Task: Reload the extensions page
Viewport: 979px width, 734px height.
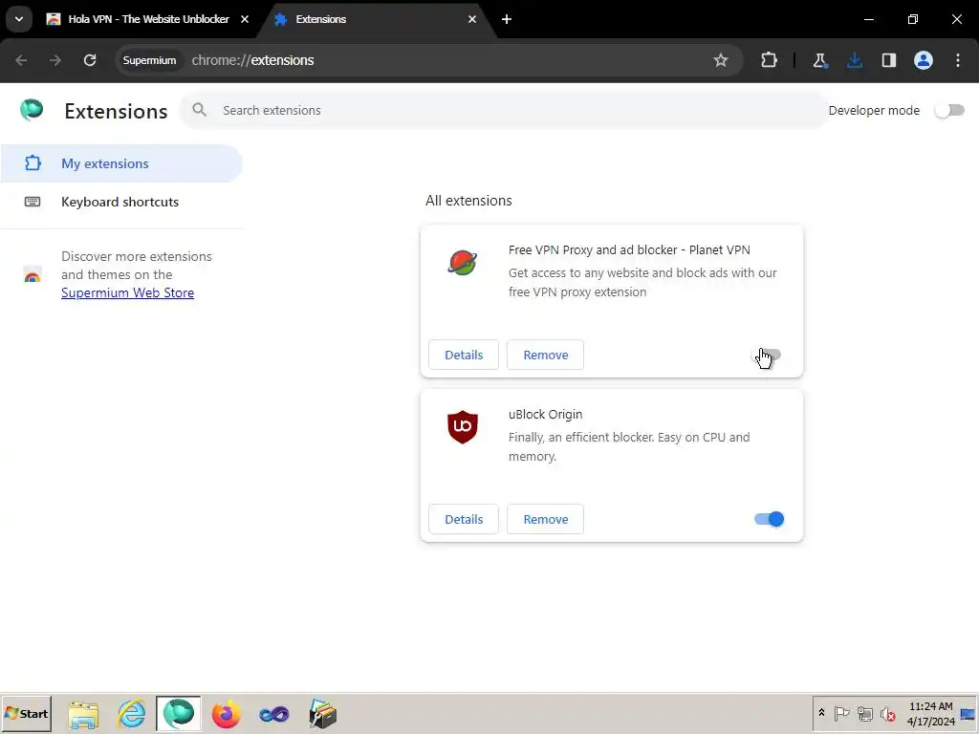Action: pyautogui.click(x=90, y=60)
